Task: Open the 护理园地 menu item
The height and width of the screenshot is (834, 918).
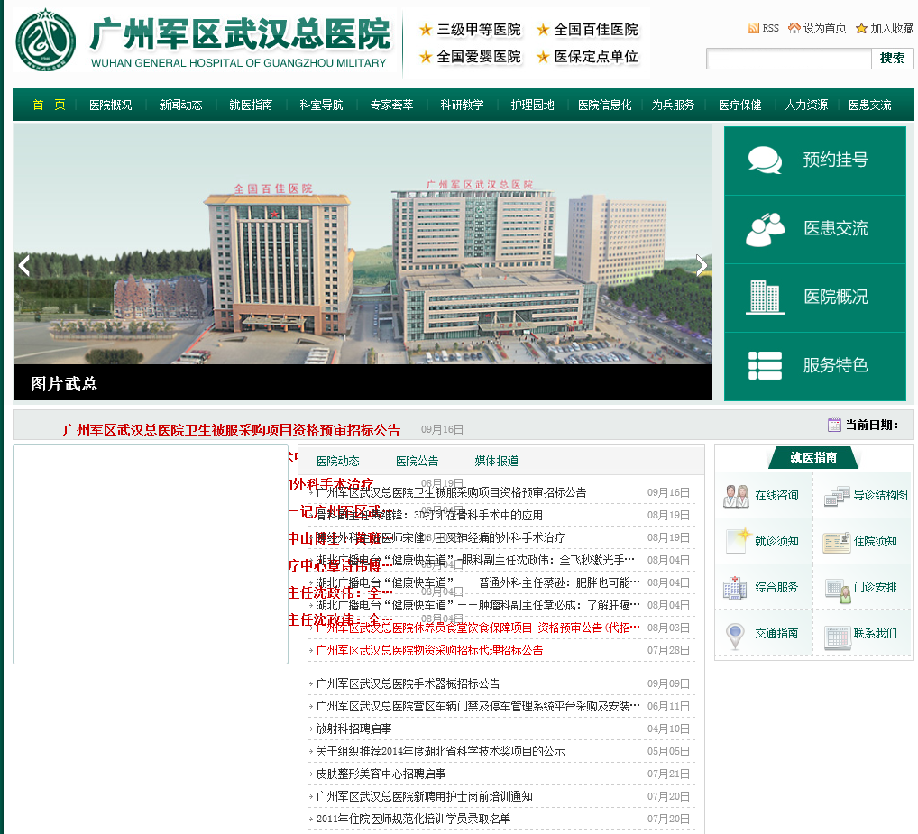Action: pyautogui.click(x=532, y=105)
